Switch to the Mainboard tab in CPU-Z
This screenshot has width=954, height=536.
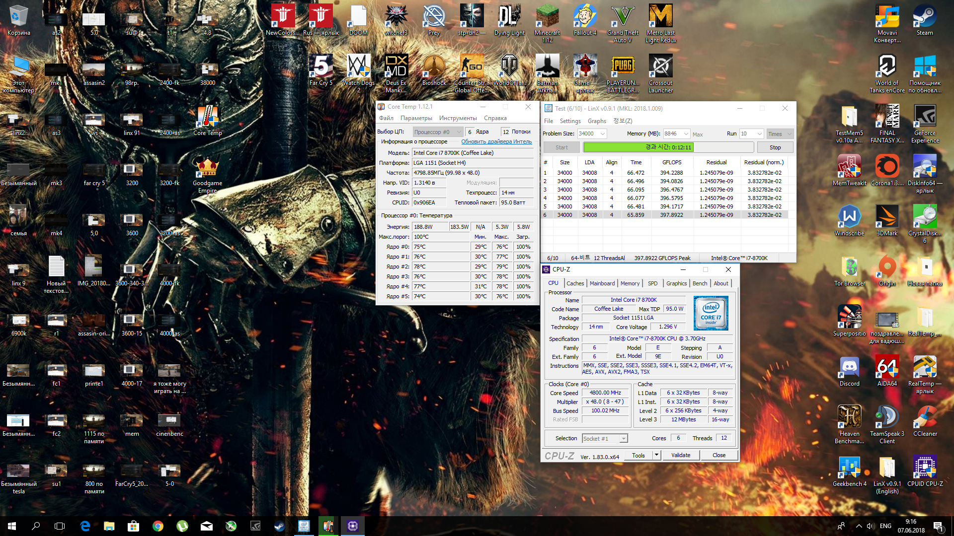tap(602, 283)
